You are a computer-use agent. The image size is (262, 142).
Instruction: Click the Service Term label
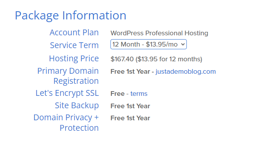[74, 45]
